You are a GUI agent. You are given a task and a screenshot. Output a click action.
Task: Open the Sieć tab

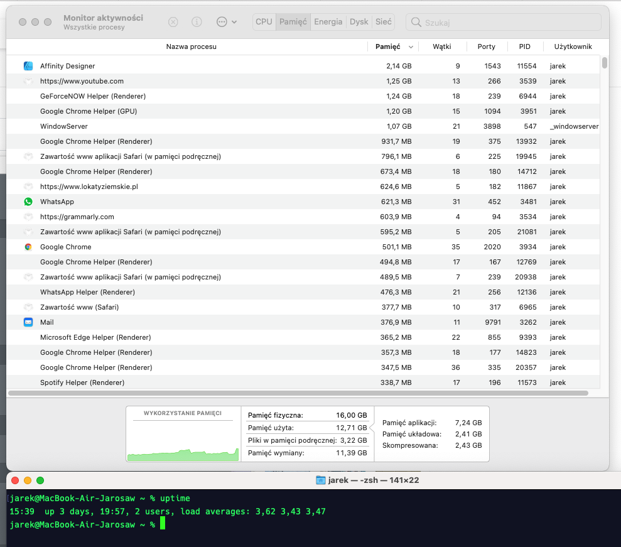tap(384, 22)
